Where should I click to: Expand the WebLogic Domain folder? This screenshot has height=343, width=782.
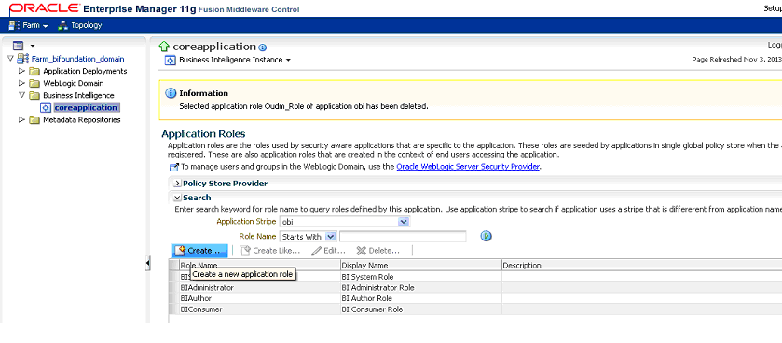click(x=21, y=83)
